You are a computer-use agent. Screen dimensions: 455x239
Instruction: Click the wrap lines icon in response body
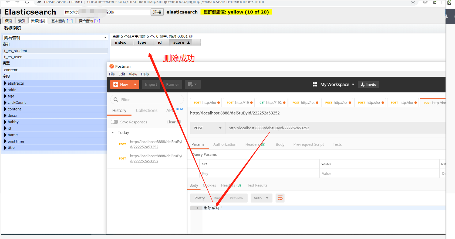pos(280,198)
